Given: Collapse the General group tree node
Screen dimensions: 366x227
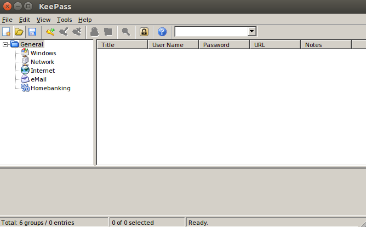Looking at the screenshot, I should 5,44.
